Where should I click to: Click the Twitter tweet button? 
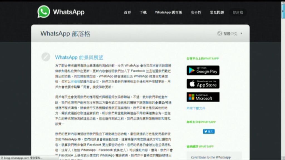tap(208, 131)
